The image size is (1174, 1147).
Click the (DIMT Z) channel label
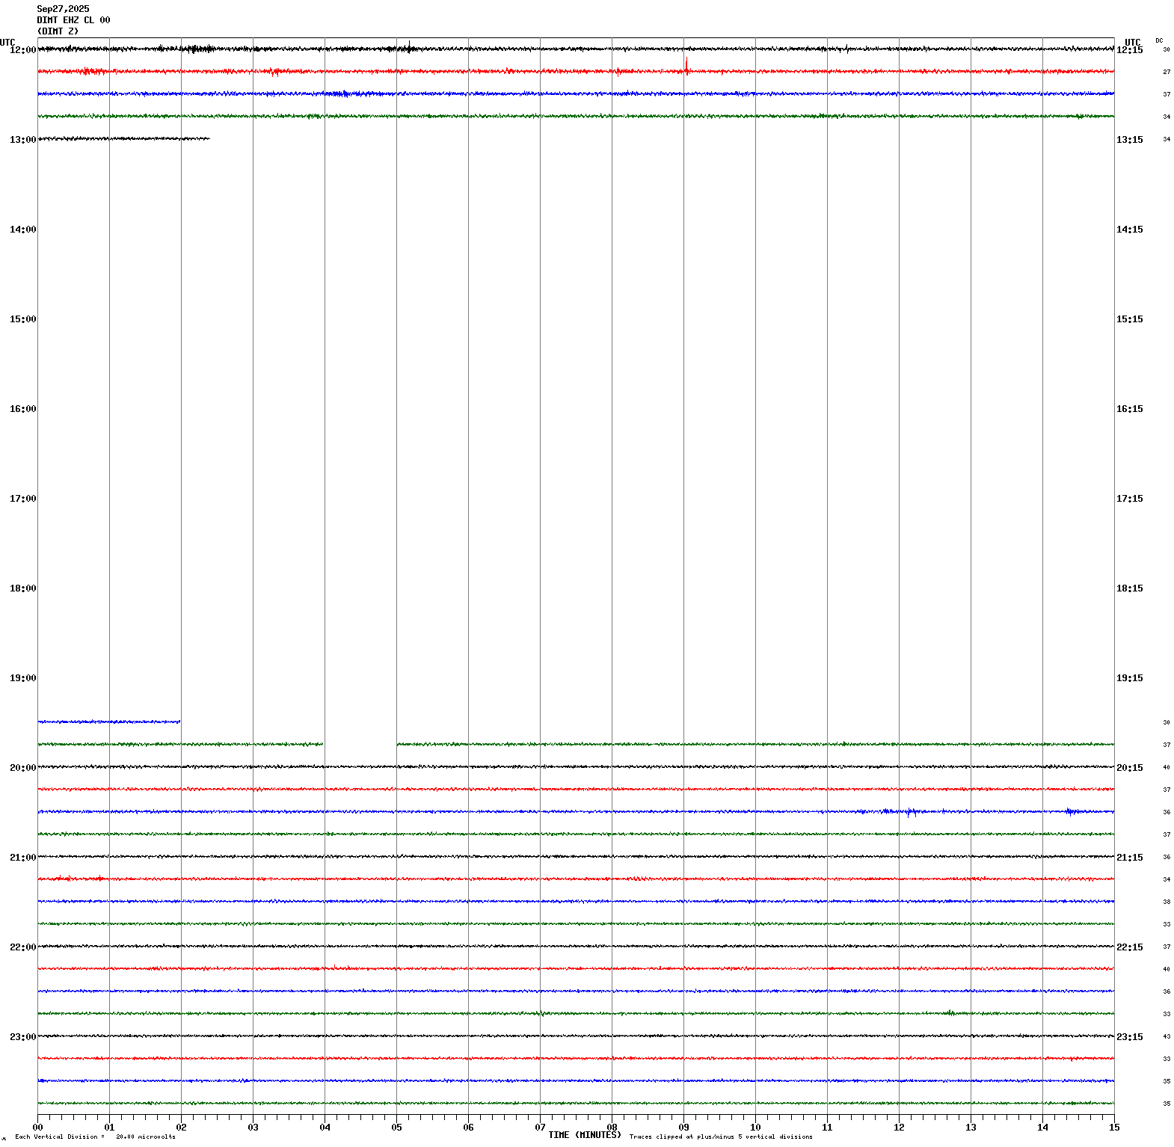point(58,31)
